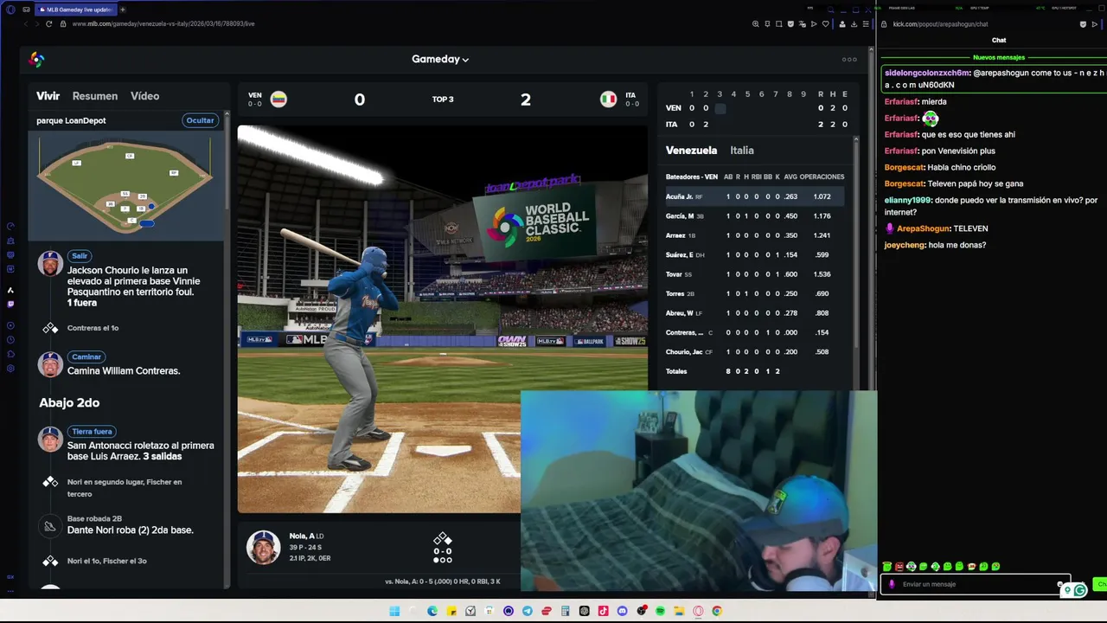Select the Venezuela batting stats tab
Screen dimensions: 1107x623
[691, 151]
